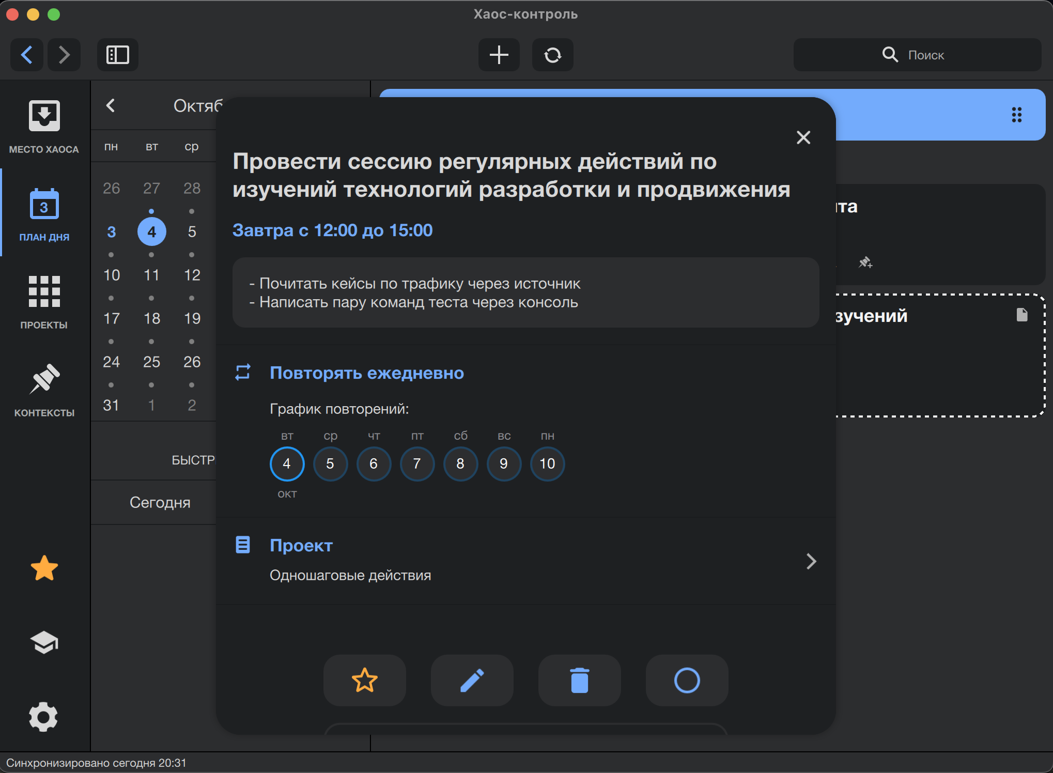
Task: Click the orange star favorites icon in sidebar
Action: 44,568
